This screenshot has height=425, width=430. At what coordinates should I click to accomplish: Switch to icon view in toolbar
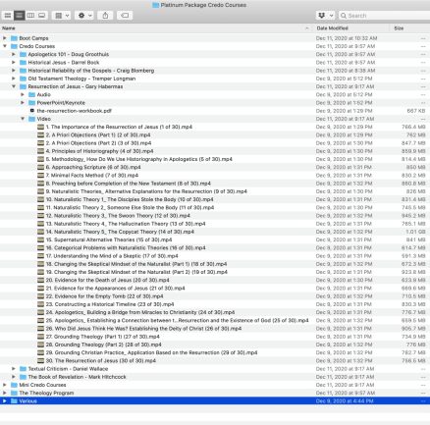pyautogui.click(x=8, y=16)
